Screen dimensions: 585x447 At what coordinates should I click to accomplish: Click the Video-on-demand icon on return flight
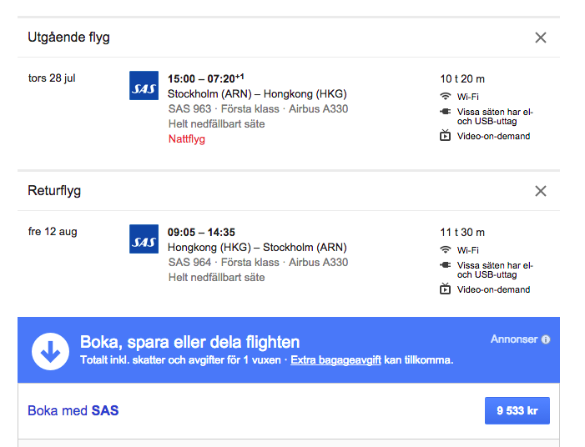pos(445,289)
